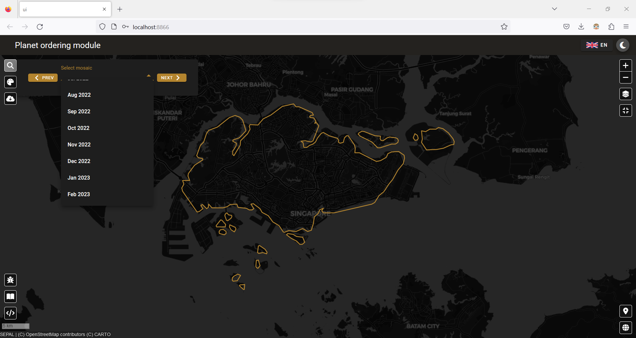Viewport: 636px width, 338px height.
Task: Click the Planet ordering module title
Action: point(58,45)
